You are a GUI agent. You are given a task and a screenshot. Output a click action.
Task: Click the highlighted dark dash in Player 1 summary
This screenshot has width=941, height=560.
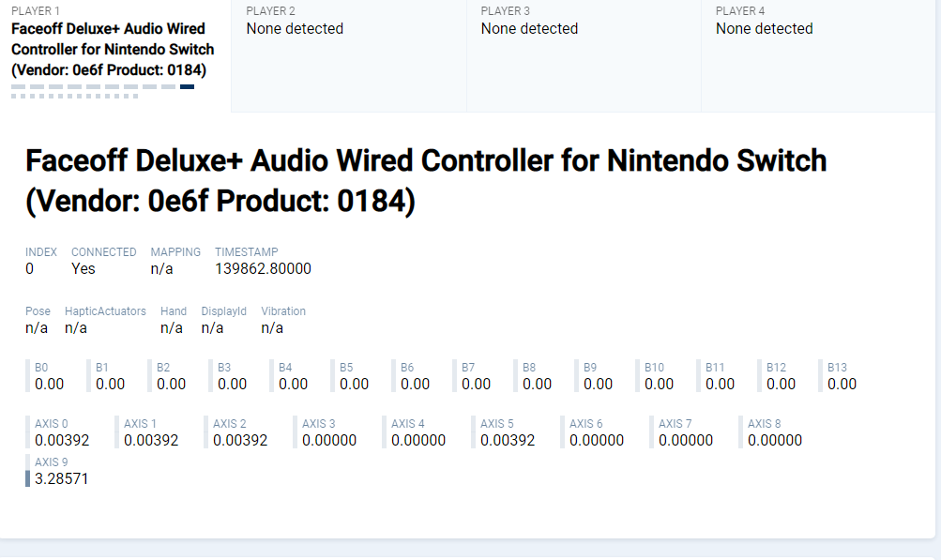pos(187,86)
